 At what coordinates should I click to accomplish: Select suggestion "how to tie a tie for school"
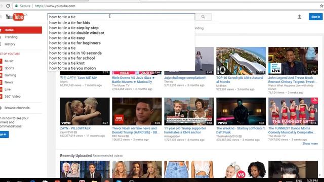121,58
